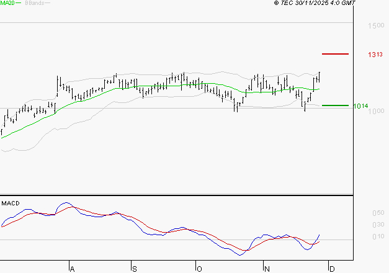The image size is (389, 273).
Task: Click the MACD panel title
Action: [11, 204]
